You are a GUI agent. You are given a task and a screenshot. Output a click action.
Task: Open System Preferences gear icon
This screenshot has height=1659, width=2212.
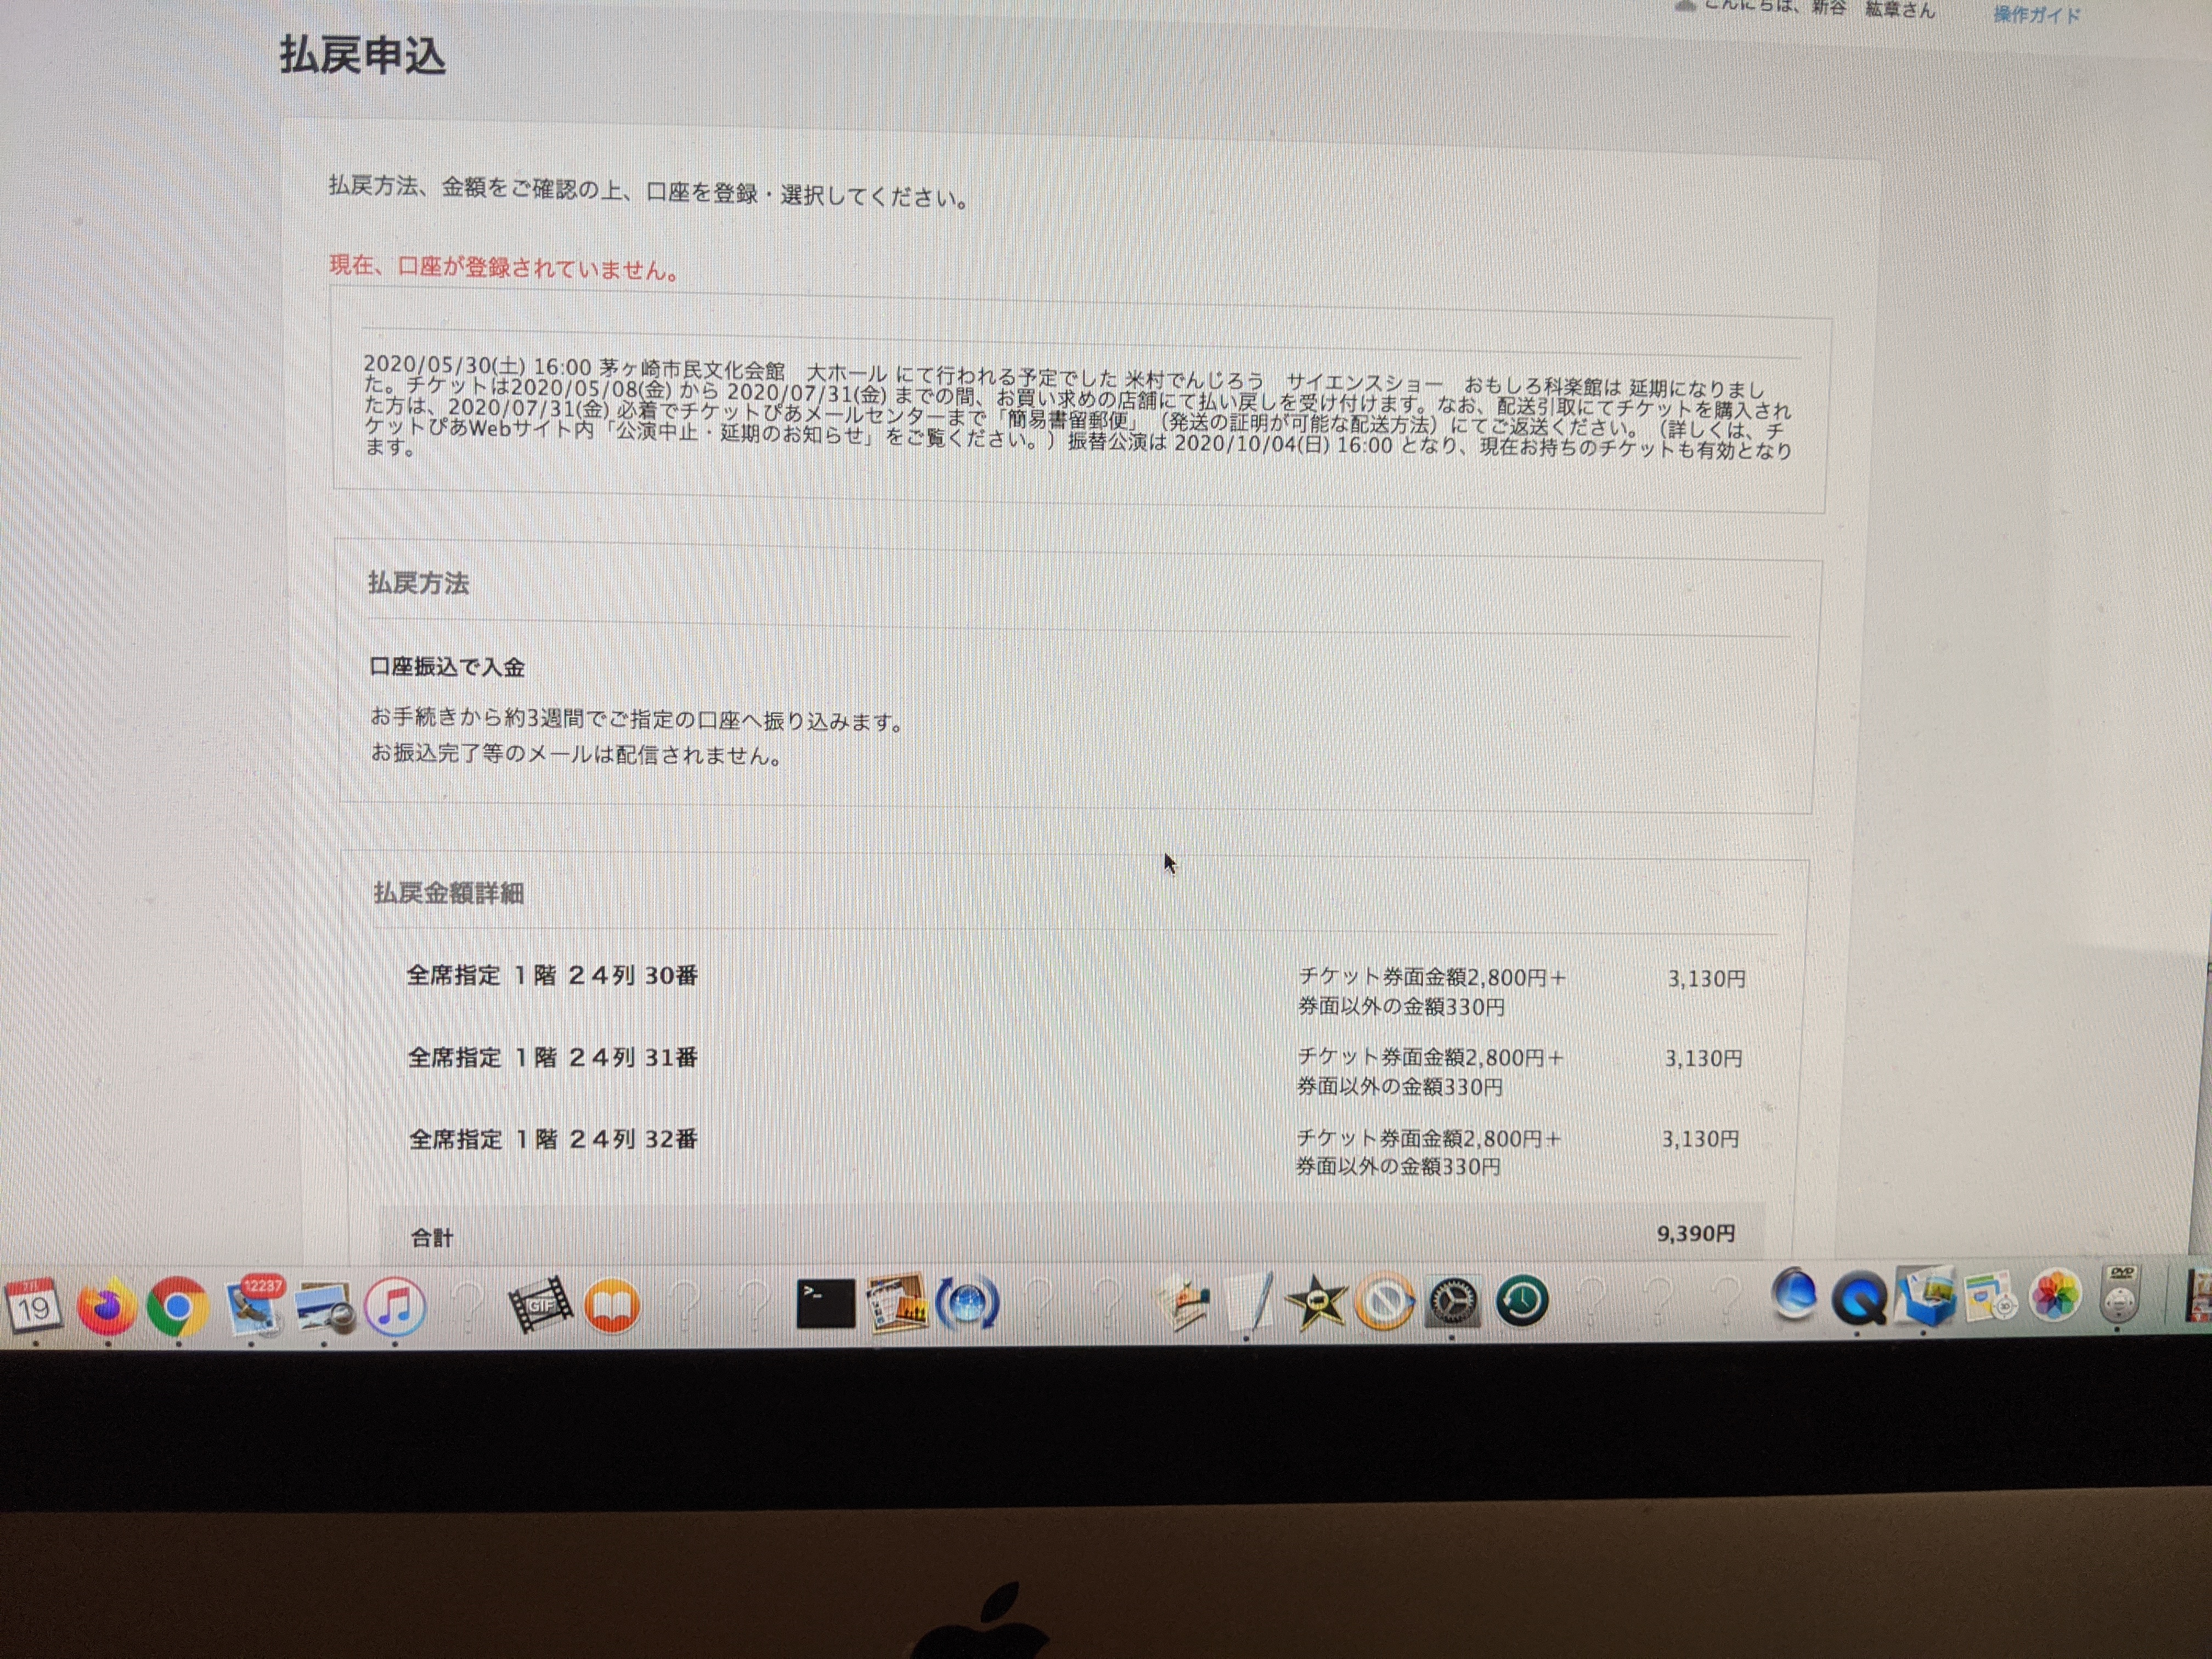[x=1453, y=1301]
